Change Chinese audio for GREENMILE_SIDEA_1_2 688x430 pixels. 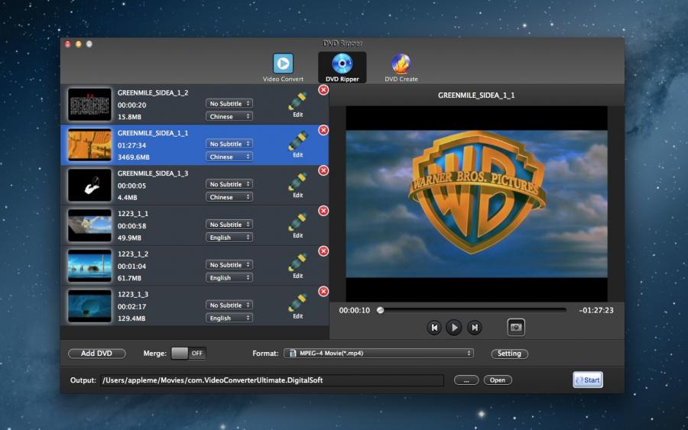click(x=229, y=117)
